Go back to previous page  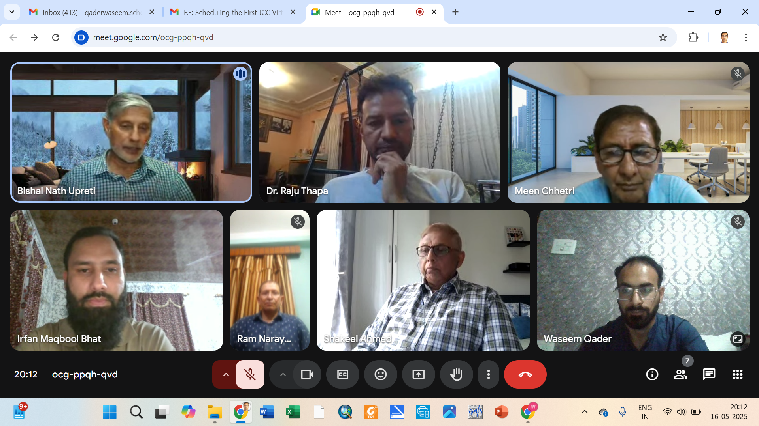(13, 37)
